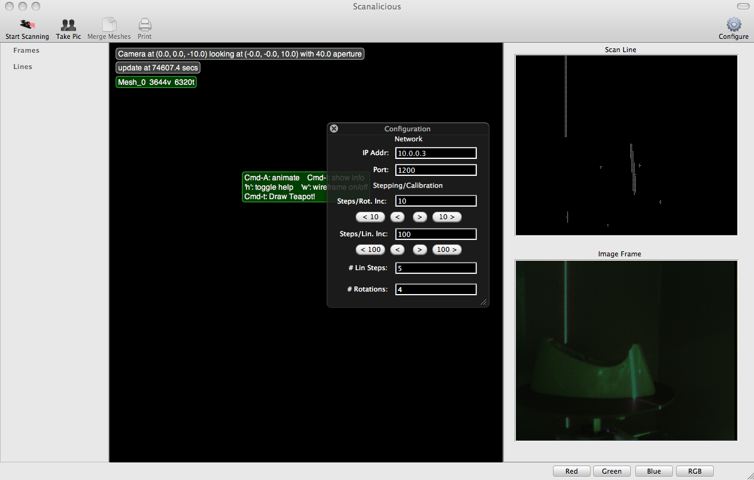Close the Configuration panel
This screenshot has height=480, width=754.
(334, 128)
